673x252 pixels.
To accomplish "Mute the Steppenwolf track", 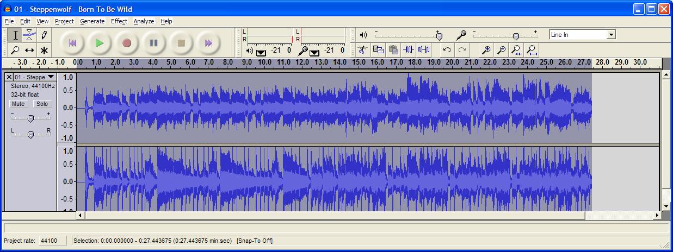I will pyautogui.click(x=18, y=104).
